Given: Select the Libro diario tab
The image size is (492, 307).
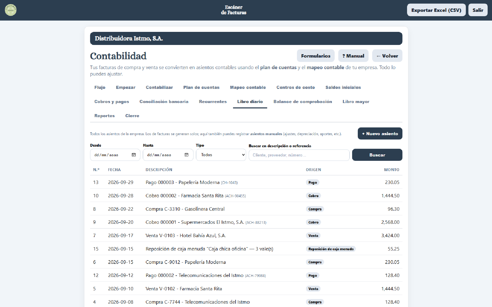Looking at the screenshot, I should (x=250, y=101).
